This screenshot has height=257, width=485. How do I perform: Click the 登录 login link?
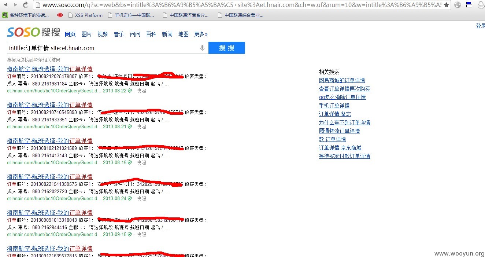[480, 26]
